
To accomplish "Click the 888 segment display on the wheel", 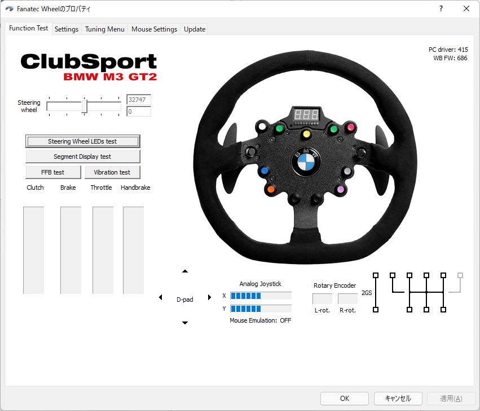I will coord(306,115).
